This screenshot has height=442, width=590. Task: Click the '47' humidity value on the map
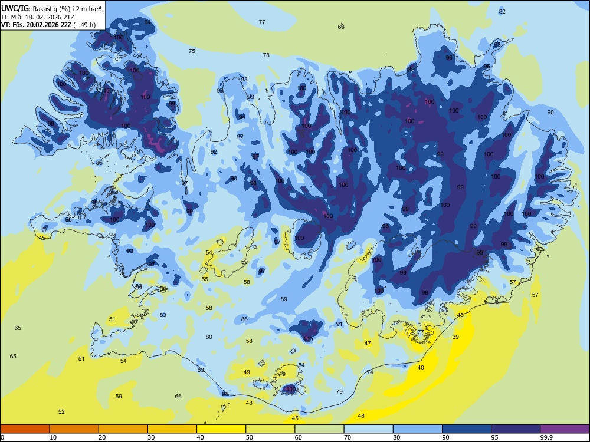368,343
